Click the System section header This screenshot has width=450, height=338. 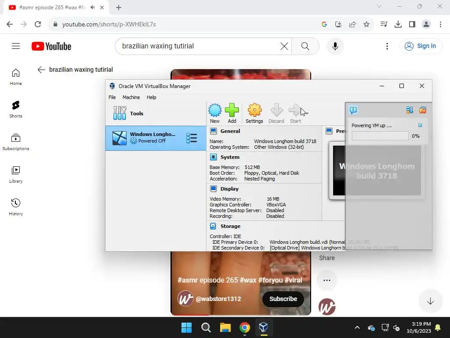pyautogui.click(x=229, y=157)
